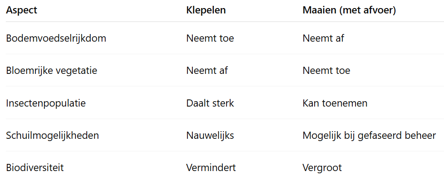This screenshot has height=180, width=444.
Task: Click "Neemt toe" in the Bodemvoedselrijkdom row
Action: (x=210, y=38)
